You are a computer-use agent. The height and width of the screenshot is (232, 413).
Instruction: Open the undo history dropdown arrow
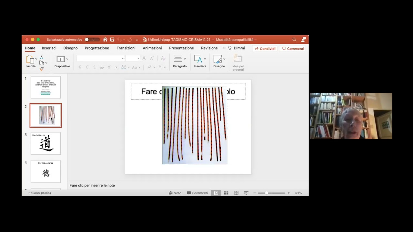click(x=124, y=40)
